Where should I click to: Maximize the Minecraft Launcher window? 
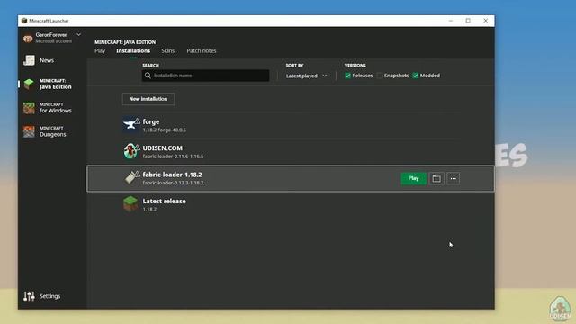(x=468, y=21)
